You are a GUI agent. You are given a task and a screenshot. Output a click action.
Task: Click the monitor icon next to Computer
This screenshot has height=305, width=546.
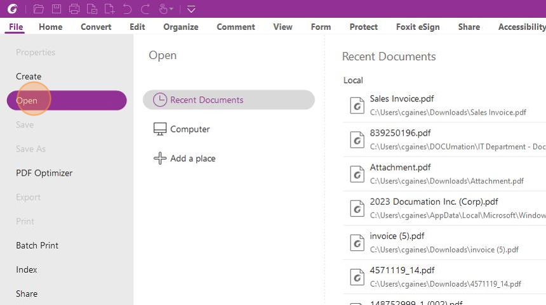(160, 129)
